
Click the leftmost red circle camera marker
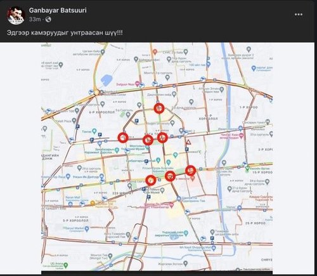click(x=123, y=138)
